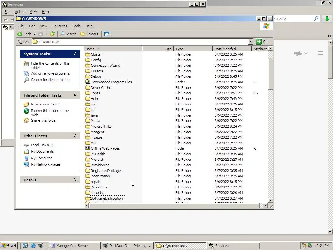This screenshot has width=333, height=250.
Task: Collapse the Other Places panel
Action: pos(75,136)
